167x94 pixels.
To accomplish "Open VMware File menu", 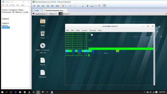I will point(34,6).
